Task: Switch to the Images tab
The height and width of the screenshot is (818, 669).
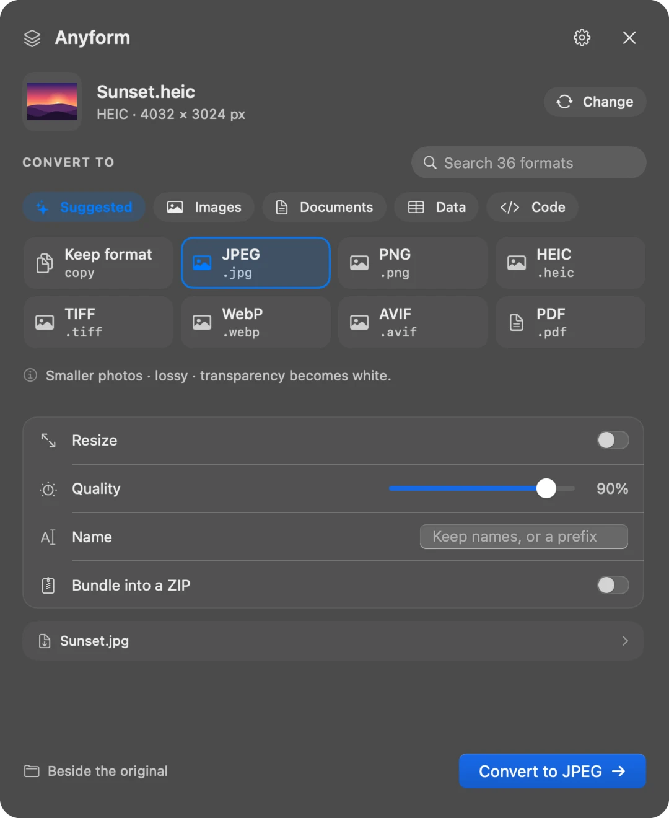Action: tap(204, 207)
